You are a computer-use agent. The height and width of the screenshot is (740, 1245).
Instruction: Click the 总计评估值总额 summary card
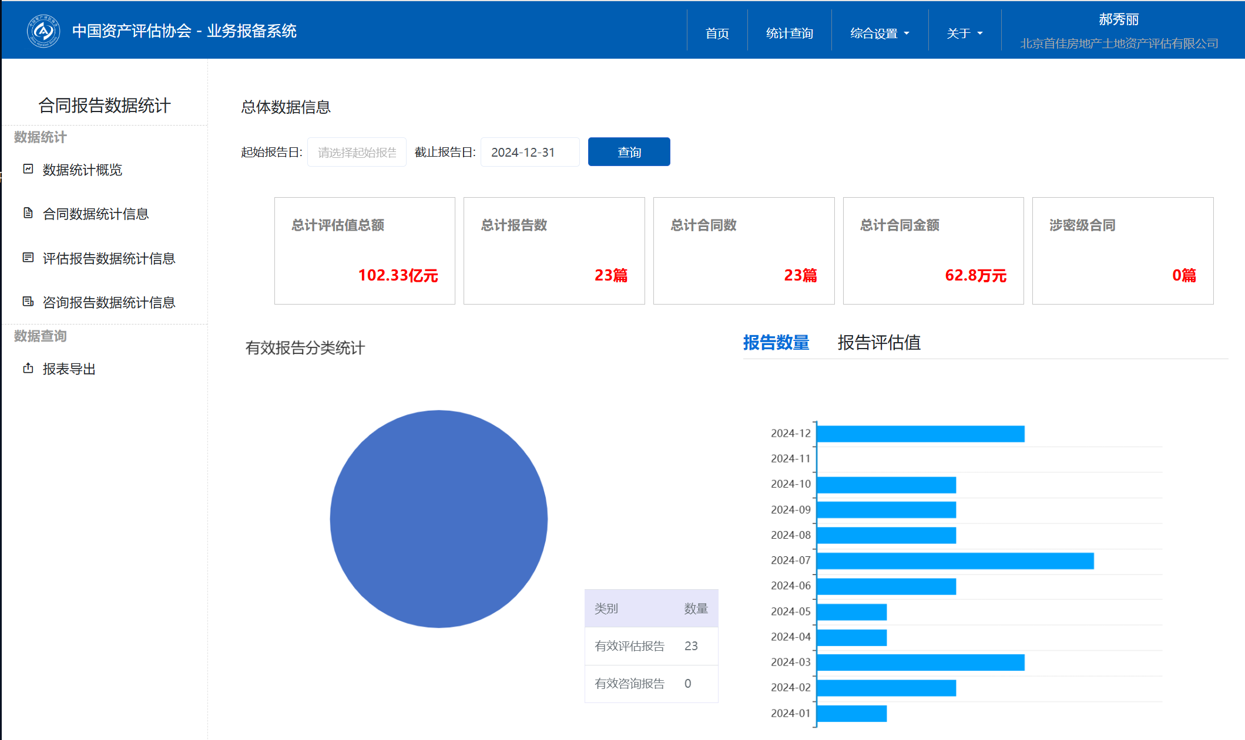pos(364,251)
